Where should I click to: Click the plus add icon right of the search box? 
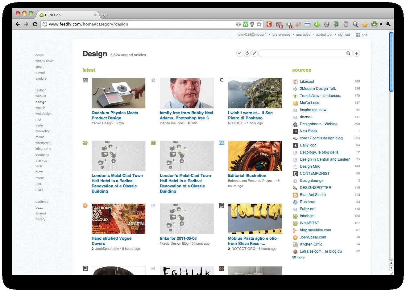[357, 53]
